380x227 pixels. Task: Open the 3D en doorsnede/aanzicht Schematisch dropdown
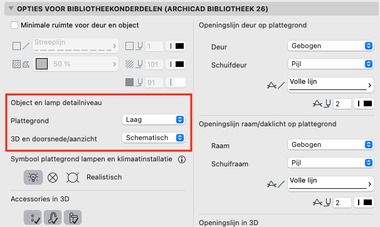(154, 138)
